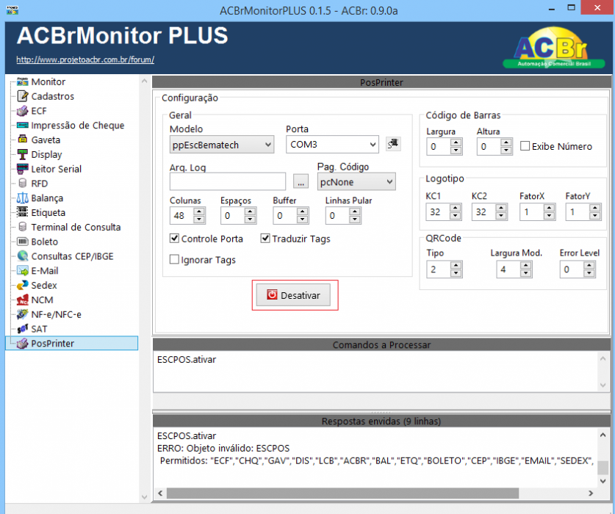The width and height of the screenshot is (615, 514).
Task: Select the Sedex icon
Action: (x=22, y=285)
